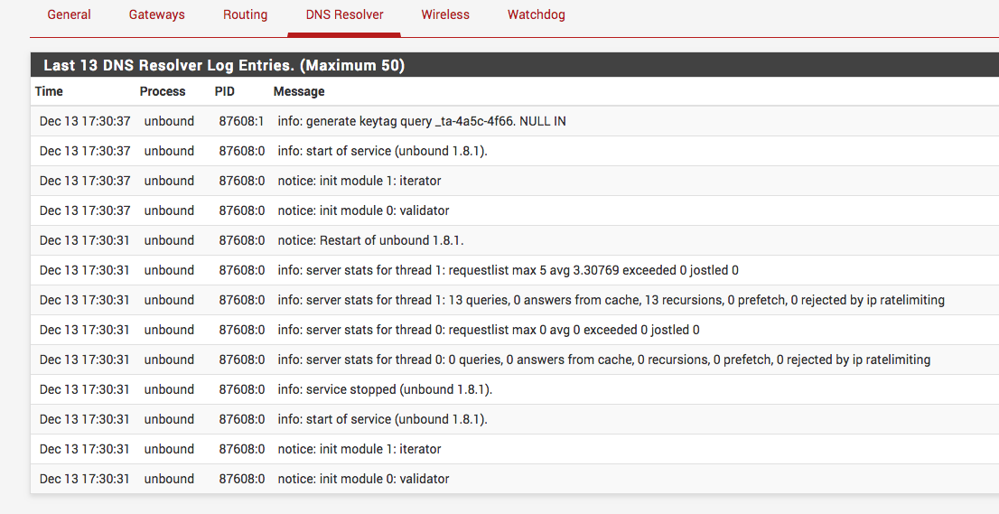Click the service stopped log message
The width and height of the screenshot is (999, 514).
pos(385,389)
